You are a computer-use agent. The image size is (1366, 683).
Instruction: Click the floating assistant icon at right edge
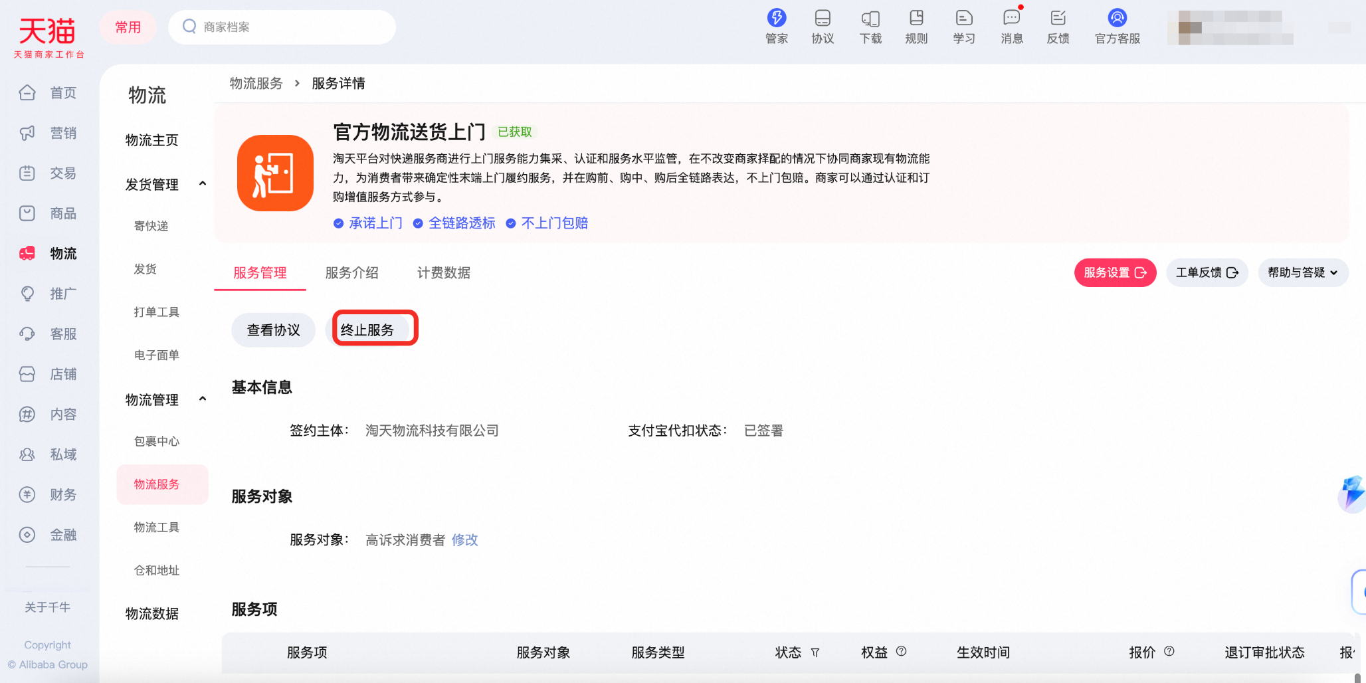[x=1353, y=494]
